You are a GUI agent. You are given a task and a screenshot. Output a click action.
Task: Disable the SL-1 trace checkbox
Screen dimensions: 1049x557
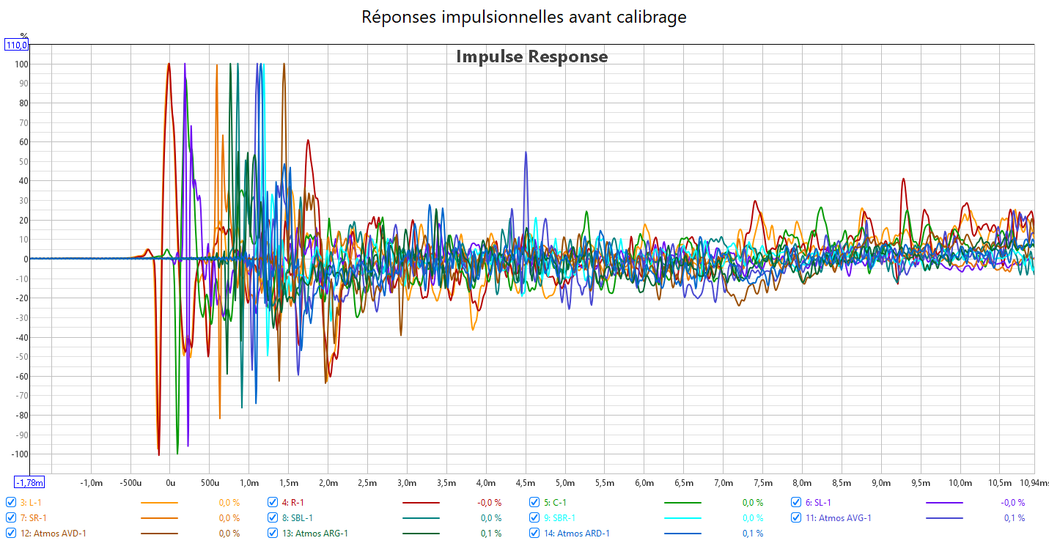click(796, 503)
